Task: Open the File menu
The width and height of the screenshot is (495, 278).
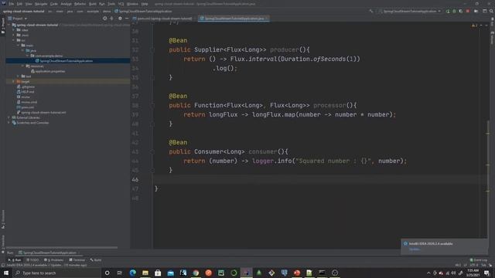Action: (x=12, y=4)
